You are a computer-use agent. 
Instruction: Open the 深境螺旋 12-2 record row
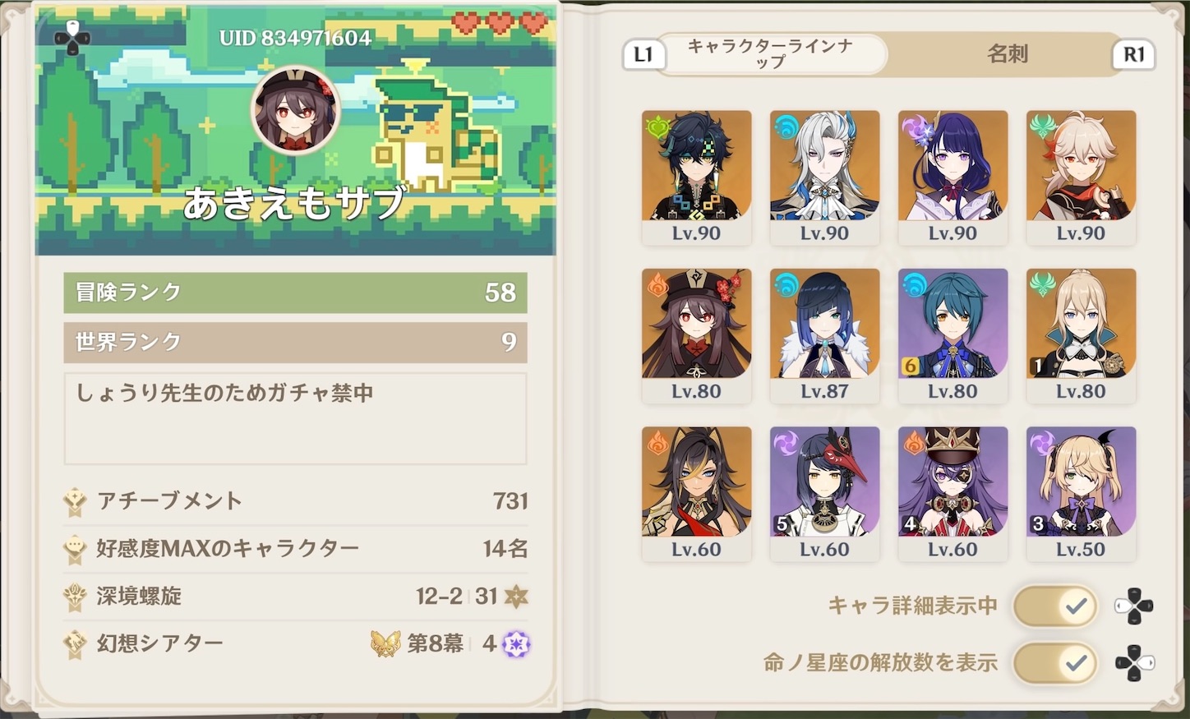tap(296, 597)
